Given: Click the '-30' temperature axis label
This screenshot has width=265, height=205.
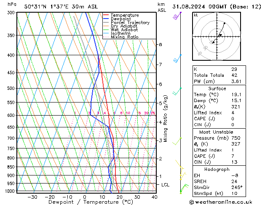Looking at the screenshot, I should (x=32, y=197).
